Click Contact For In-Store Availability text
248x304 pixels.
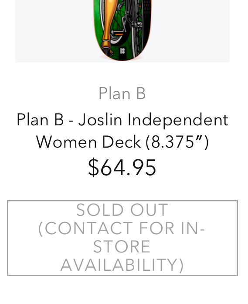(x=122, y=247)
